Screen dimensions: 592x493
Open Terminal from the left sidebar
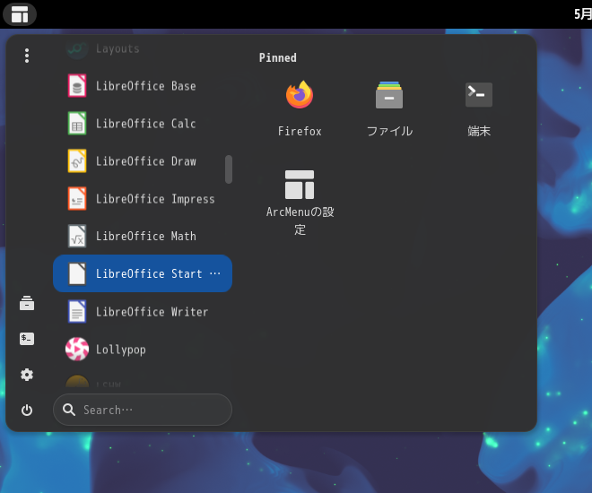[x=27, y=339]
